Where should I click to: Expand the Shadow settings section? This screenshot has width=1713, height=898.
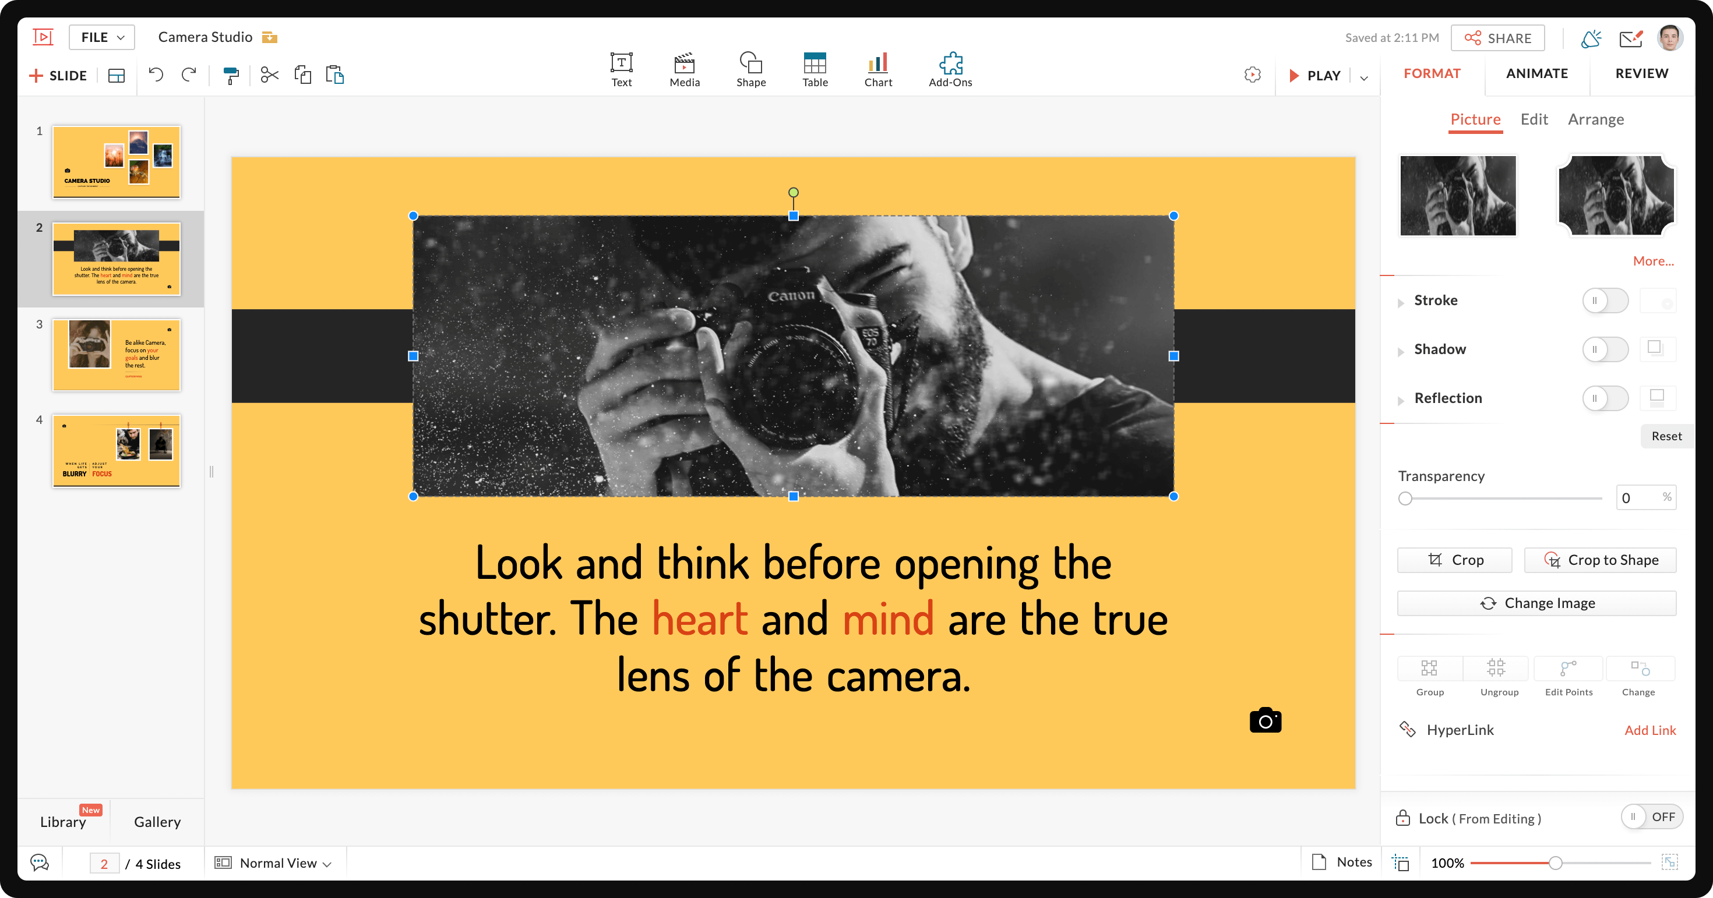tap(1402, 349)
